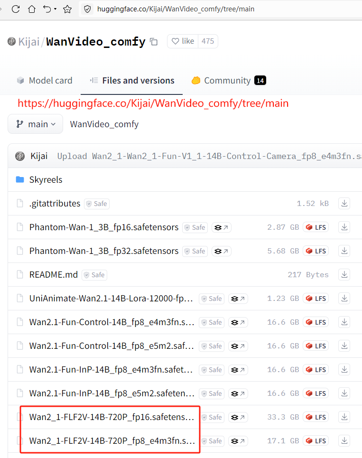Click Safe badge on FLF2V fp8 row
This screenshot has width=362, height=458.
(212, 441)
